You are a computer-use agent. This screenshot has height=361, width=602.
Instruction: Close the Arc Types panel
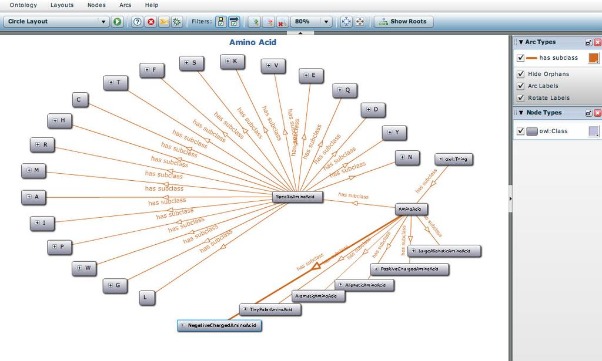coord(597,42)
